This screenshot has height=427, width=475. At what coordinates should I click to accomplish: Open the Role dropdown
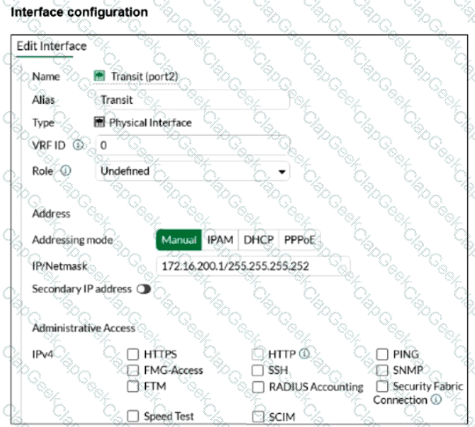(193, 172)
